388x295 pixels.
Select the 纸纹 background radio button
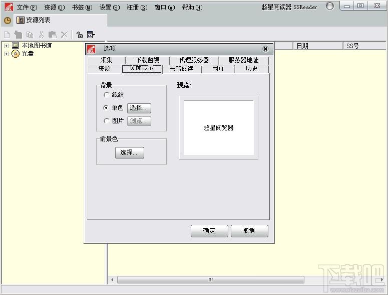107,95
